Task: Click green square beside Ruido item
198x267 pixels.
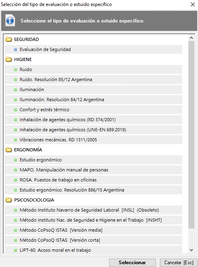Action: click(x=16, y=69)
